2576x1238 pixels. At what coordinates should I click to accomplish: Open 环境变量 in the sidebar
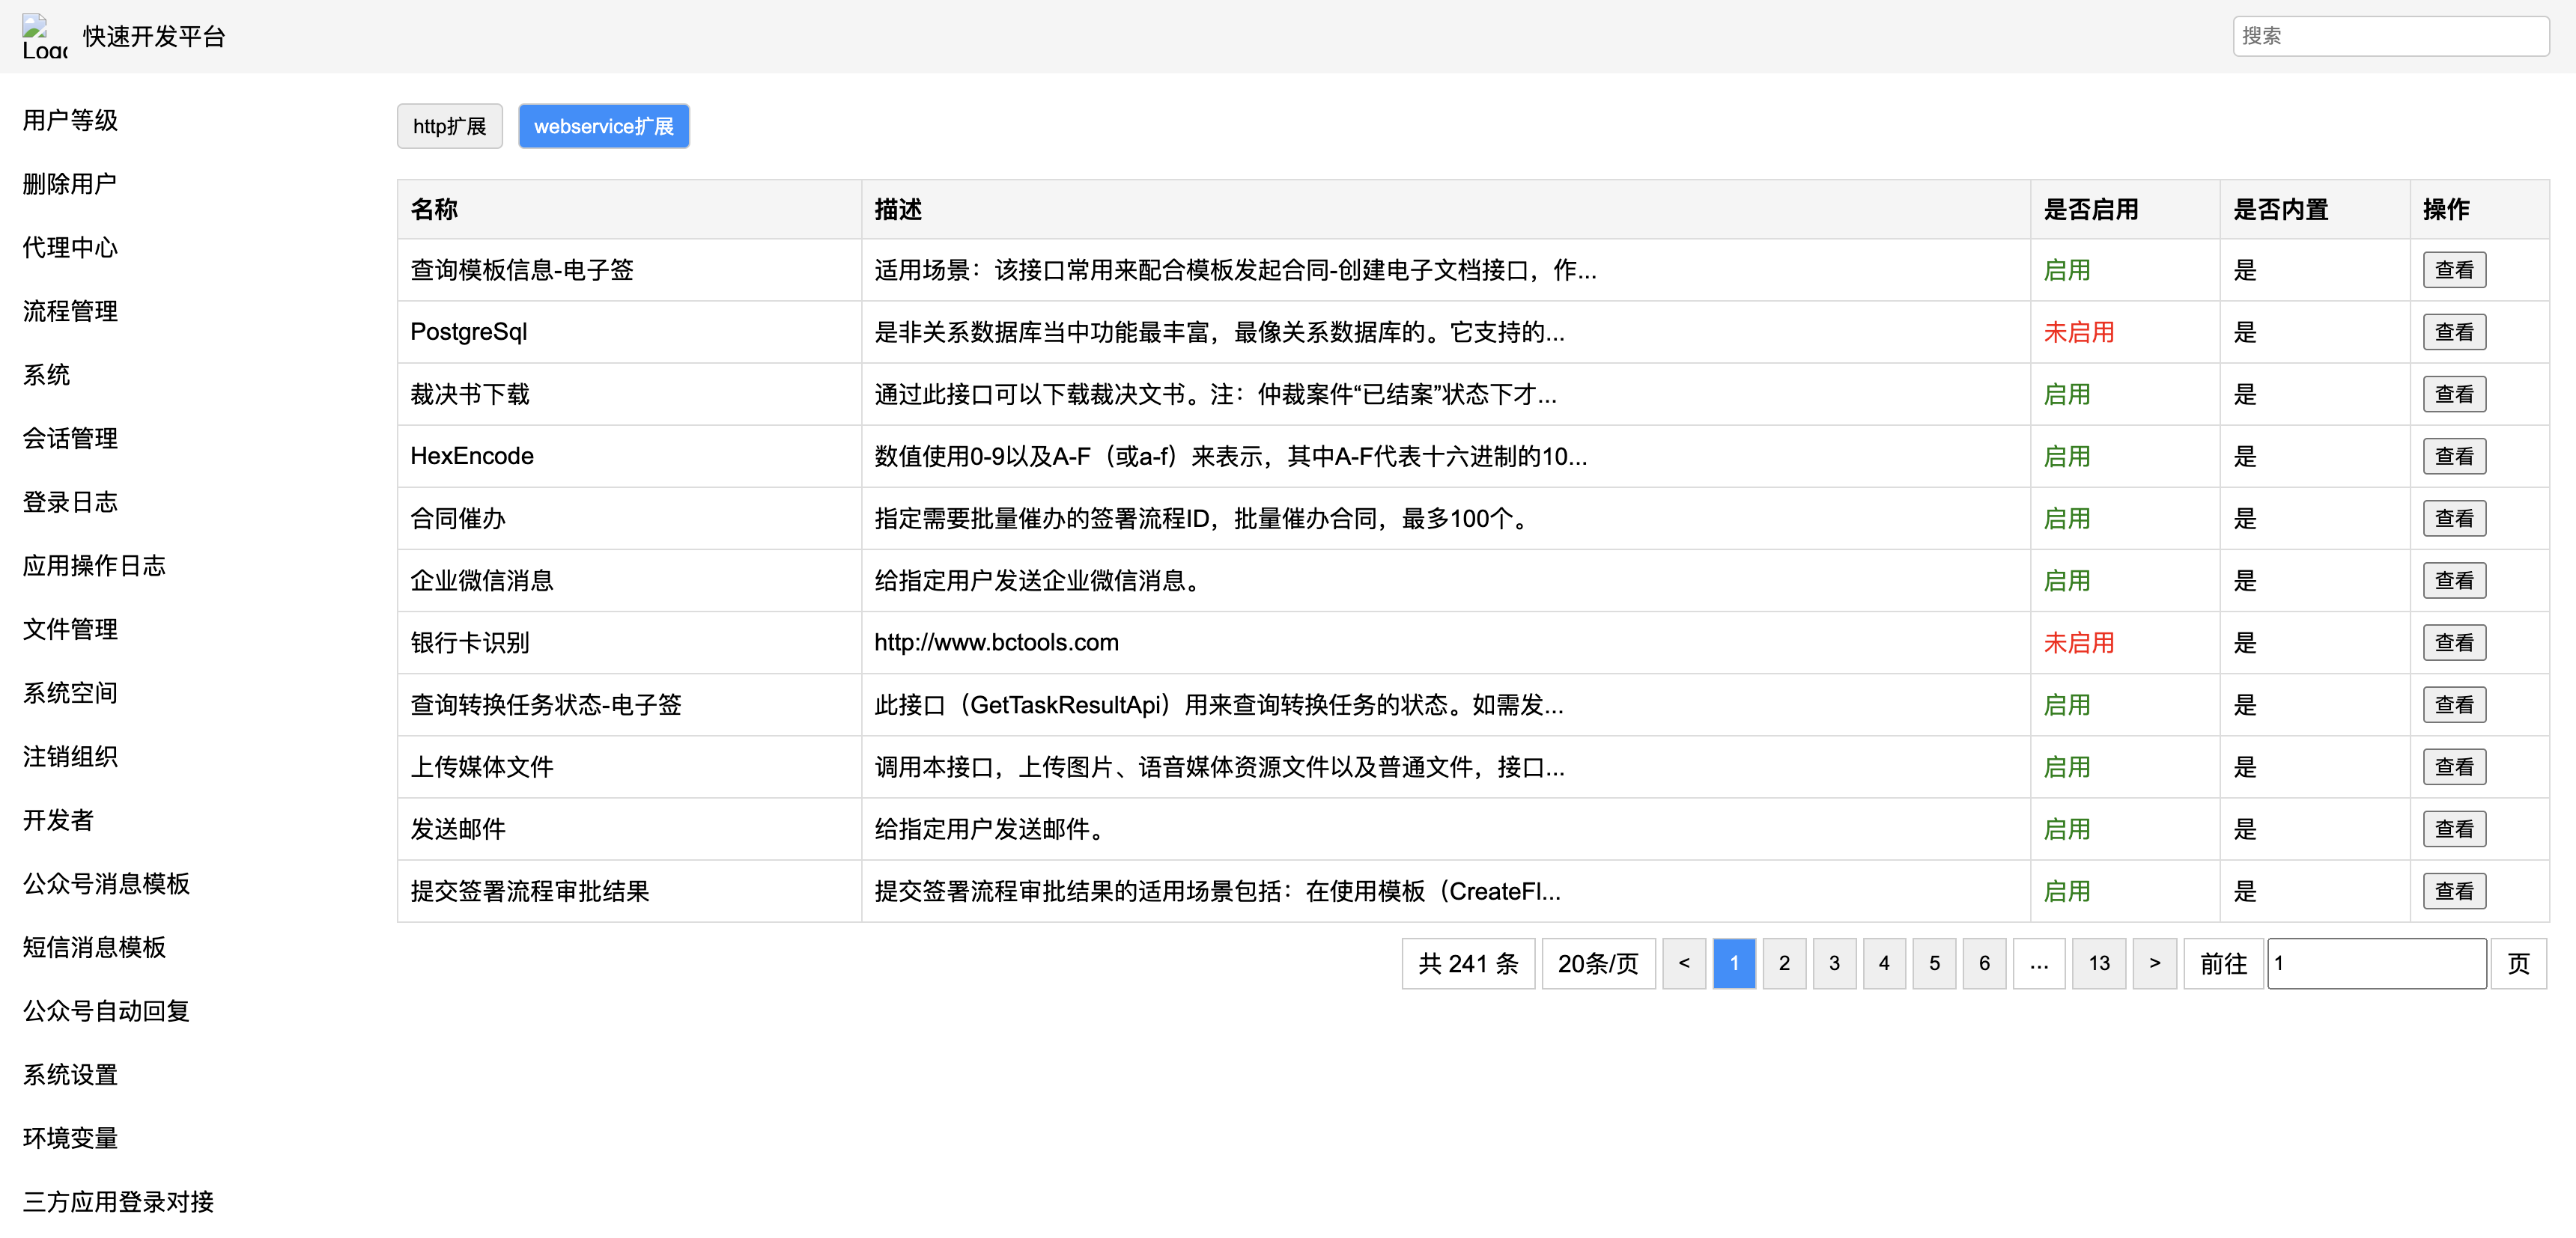pos(70,1137)
